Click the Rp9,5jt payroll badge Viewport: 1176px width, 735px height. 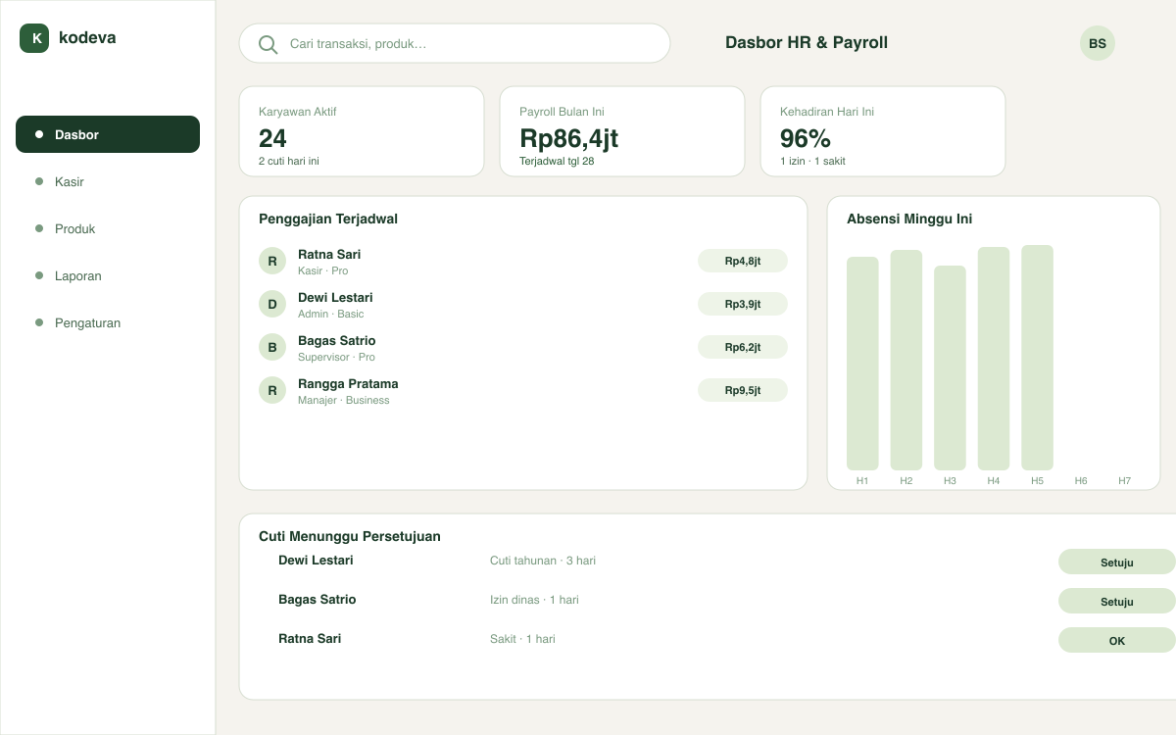coord(743,390)
